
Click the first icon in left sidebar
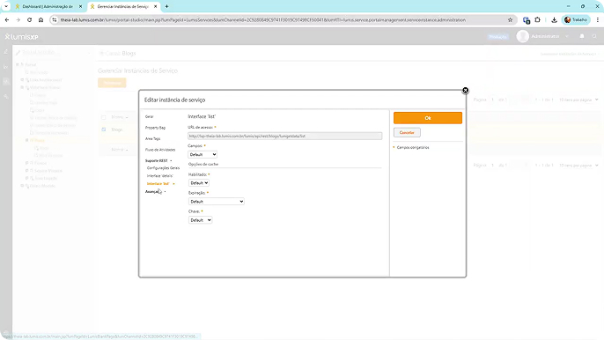(x=6, y=52)
